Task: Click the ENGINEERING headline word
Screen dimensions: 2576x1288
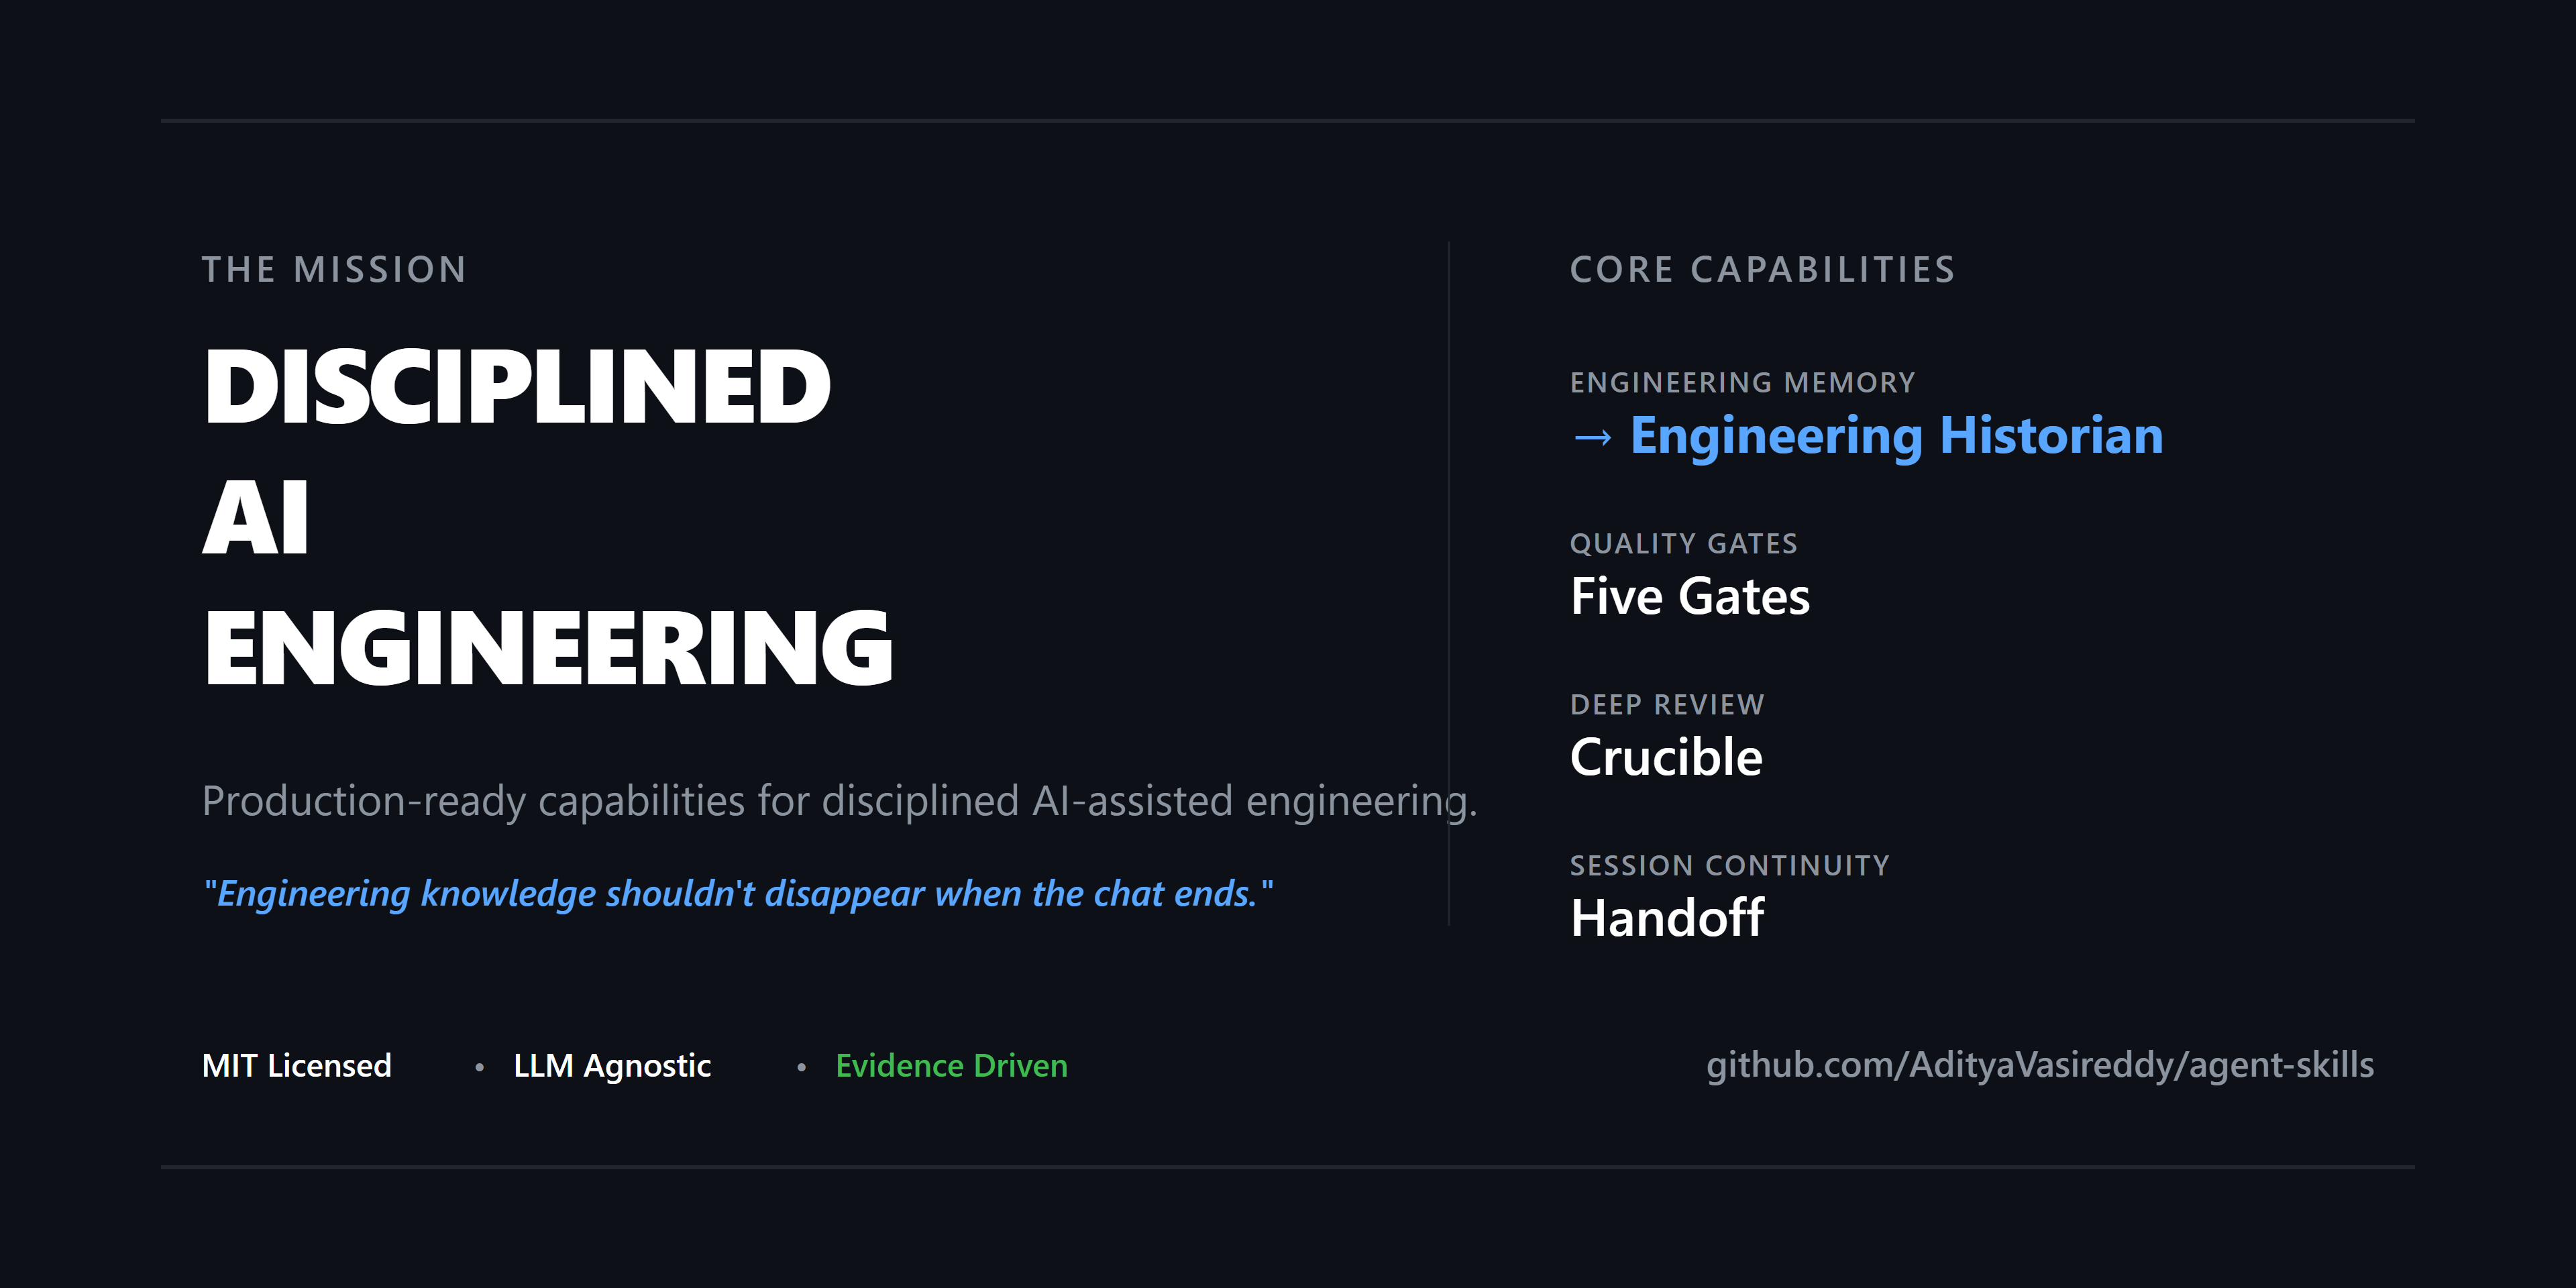Action: tap(548, 648)
